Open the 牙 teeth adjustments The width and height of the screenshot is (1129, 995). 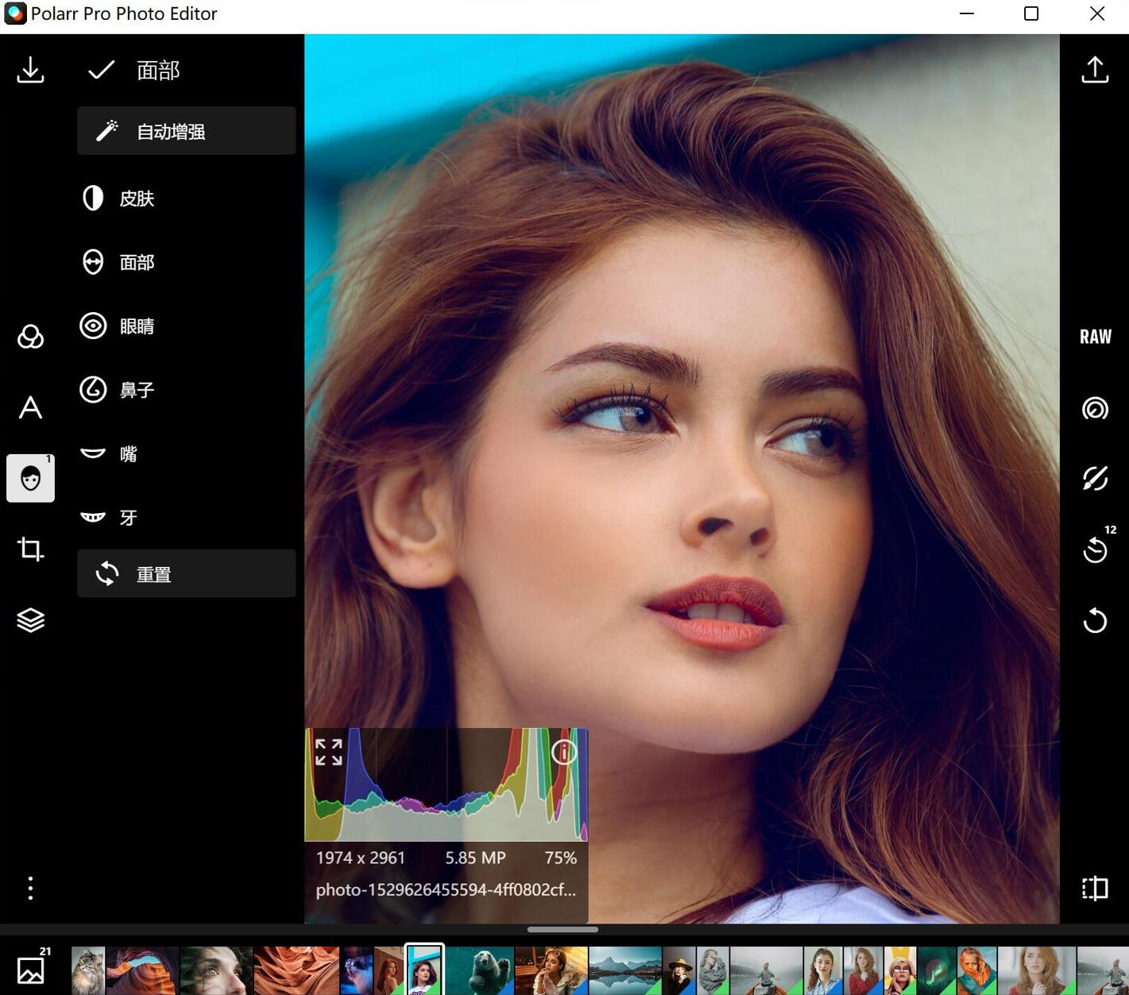pyautogui.click(x=187, y=518)
